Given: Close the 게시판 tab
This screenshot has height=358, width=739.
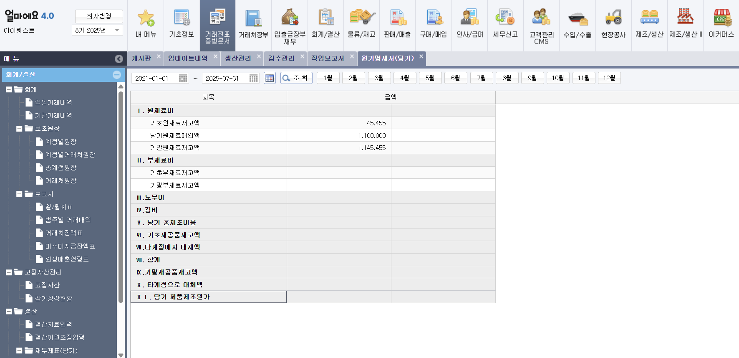Looking at the screenshot, I should click(x=159, y=56).
